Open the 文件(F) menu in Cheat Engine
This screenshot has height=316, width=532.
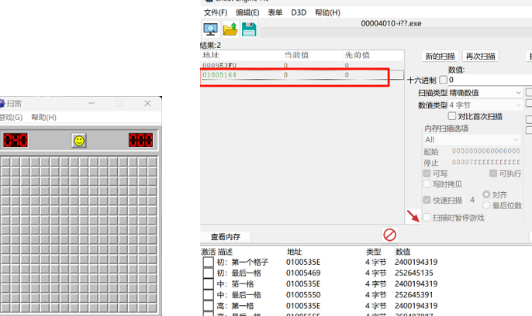[x=215, y=12]
